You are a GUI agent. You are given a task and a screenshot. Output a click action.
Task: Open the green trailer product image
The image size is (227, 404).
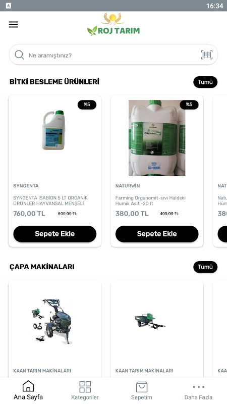(150, 321)
